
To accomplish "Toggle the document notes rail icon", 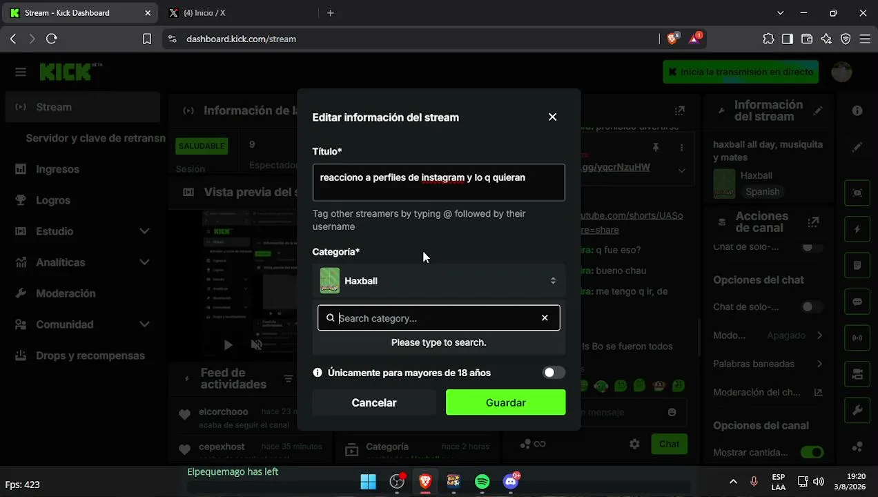I will pyautogui.click(x=857, y=266).
